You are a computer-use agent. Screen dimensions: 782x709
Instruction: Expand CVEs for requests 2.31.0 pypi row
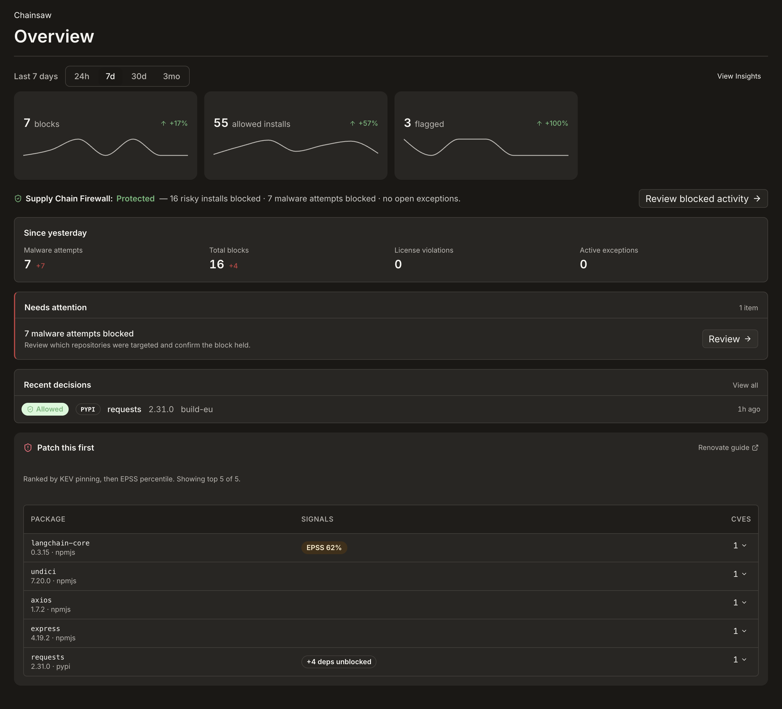tap(740, 660)
